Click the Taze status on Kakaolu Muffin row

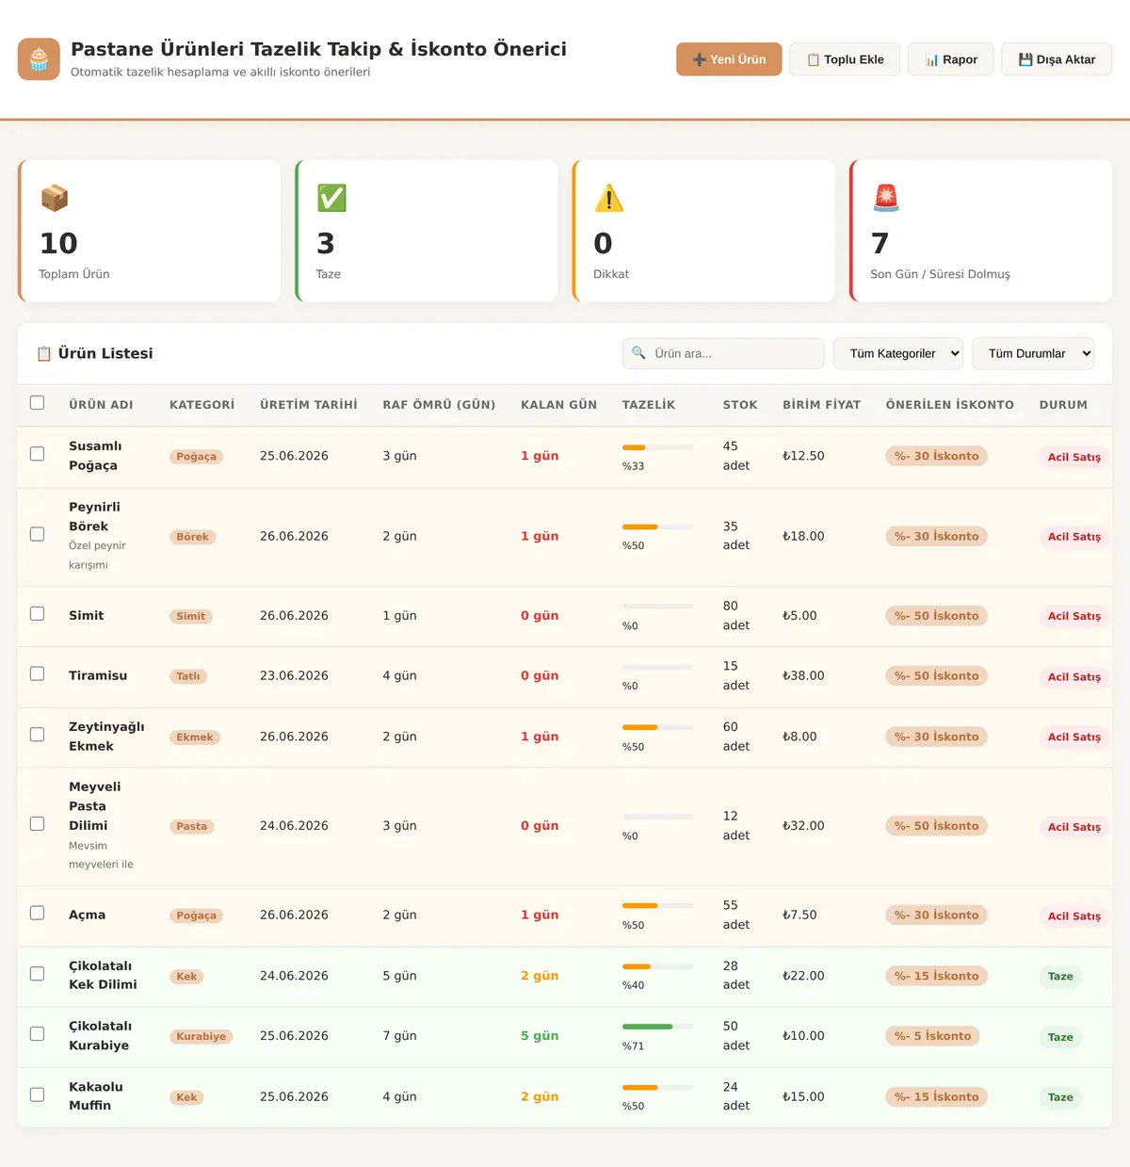pos(1060,1097)
